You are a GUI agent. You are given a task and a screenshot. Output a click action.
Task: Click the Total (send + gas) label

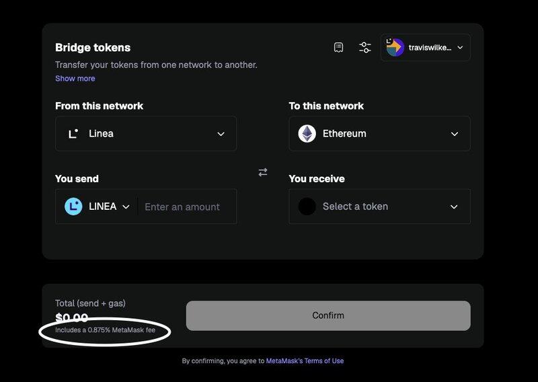(90, 303)
